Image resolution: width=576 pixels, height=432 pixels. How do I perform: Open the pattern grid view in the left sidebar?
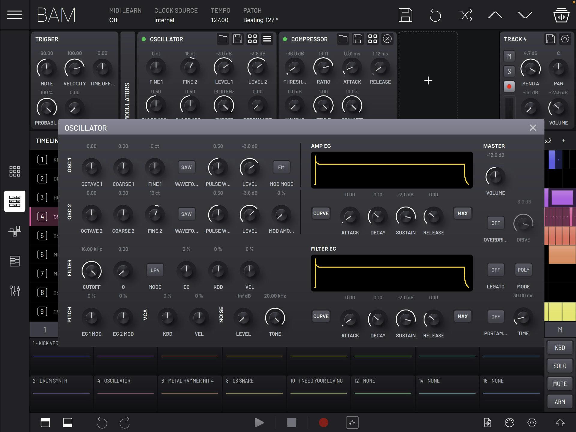(x=14, y=171)
